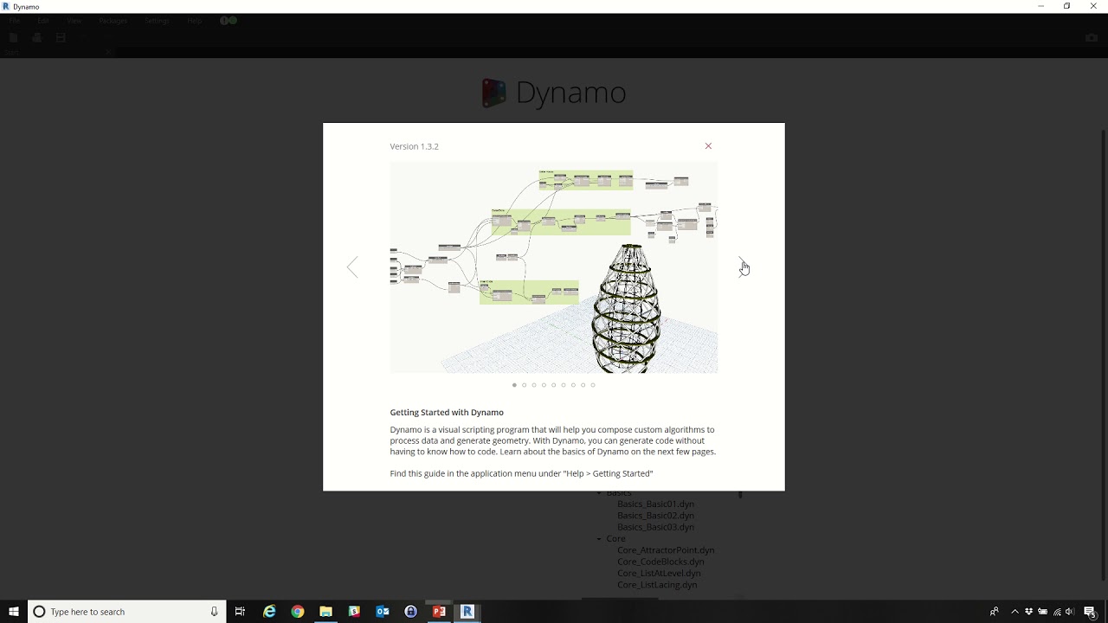This screenshot has height=623, width=1108.
Task: Open the Core_CodeBlocks.dyn sample
Action: click(660, 562)
